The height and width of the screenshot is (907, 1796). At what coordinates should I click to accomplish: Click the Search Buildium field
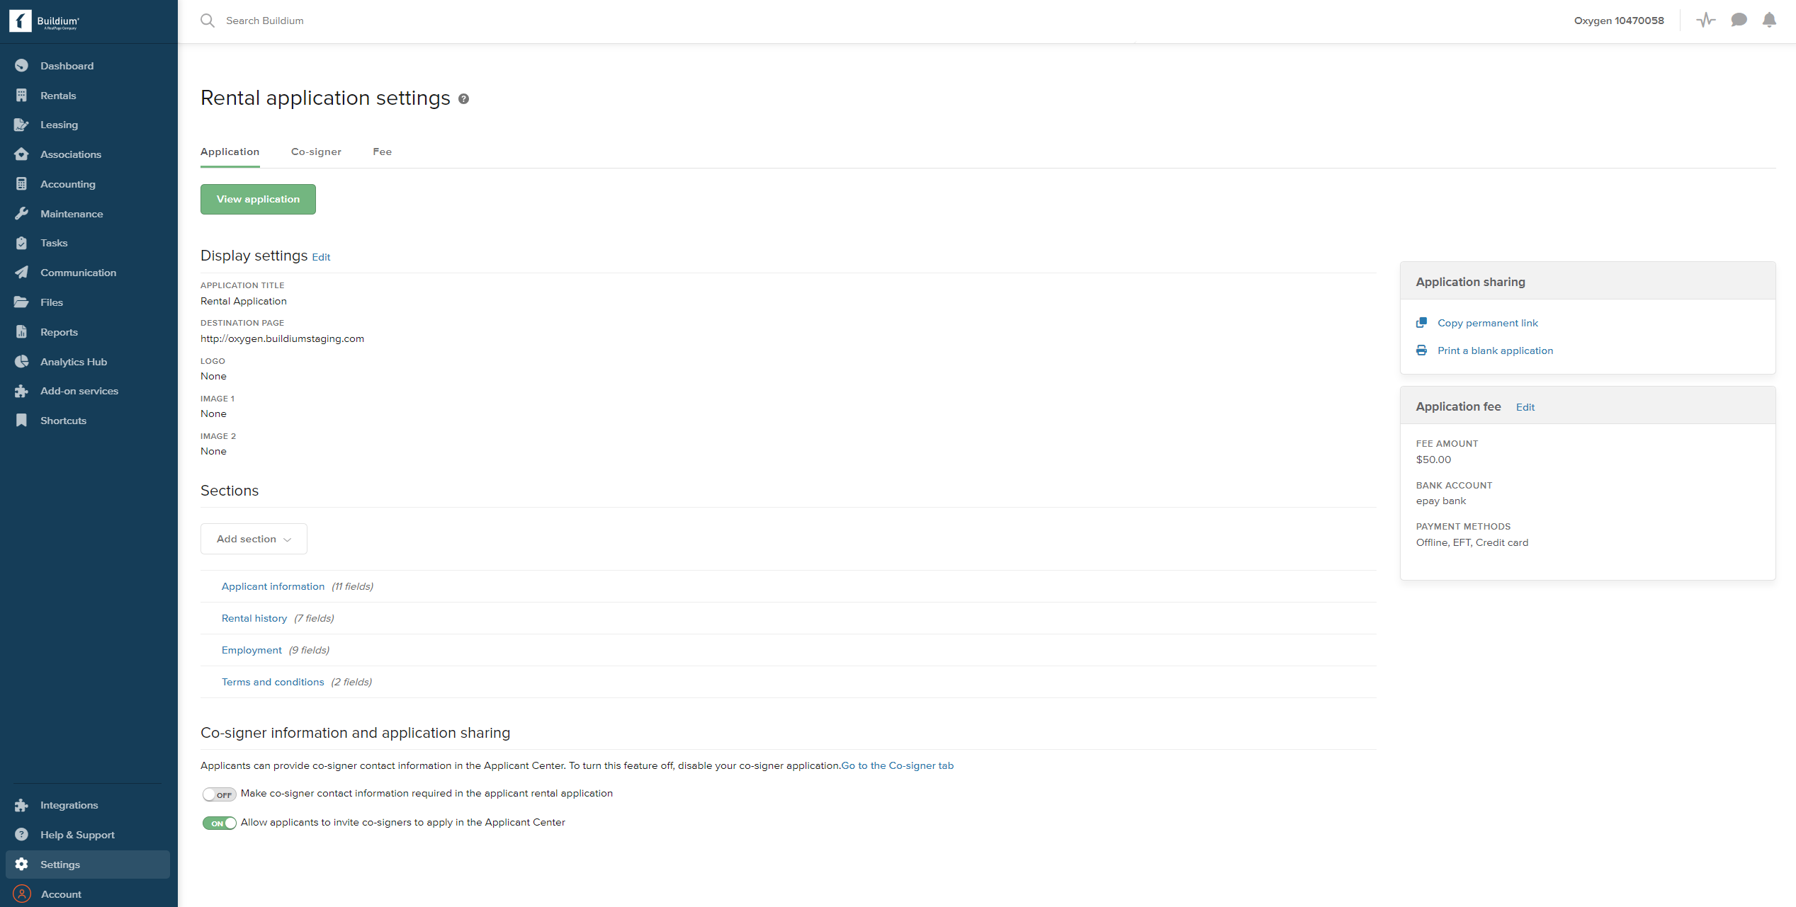[x=265, y=21]
